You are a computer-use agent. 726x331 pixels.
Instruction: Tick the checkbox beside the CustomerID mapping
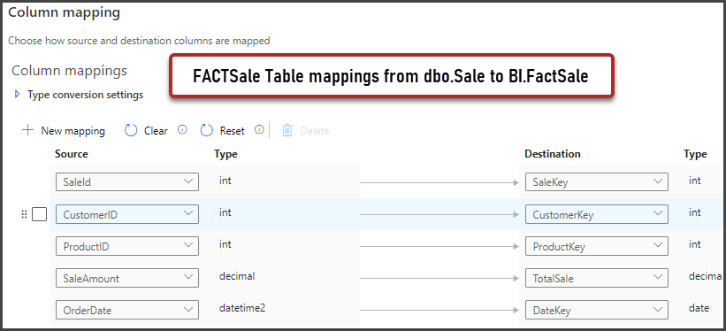[40, 214]
